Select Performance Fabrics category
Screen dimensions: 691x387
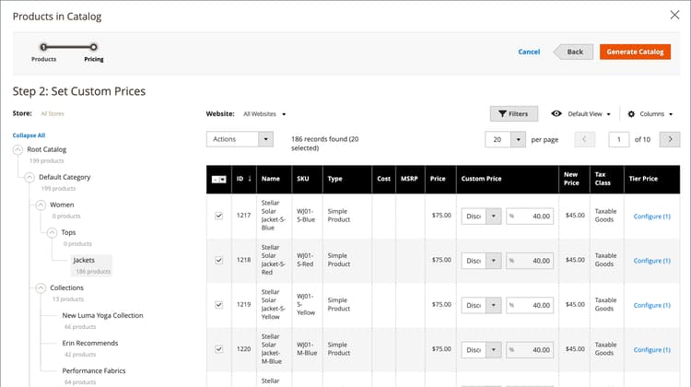94,370
